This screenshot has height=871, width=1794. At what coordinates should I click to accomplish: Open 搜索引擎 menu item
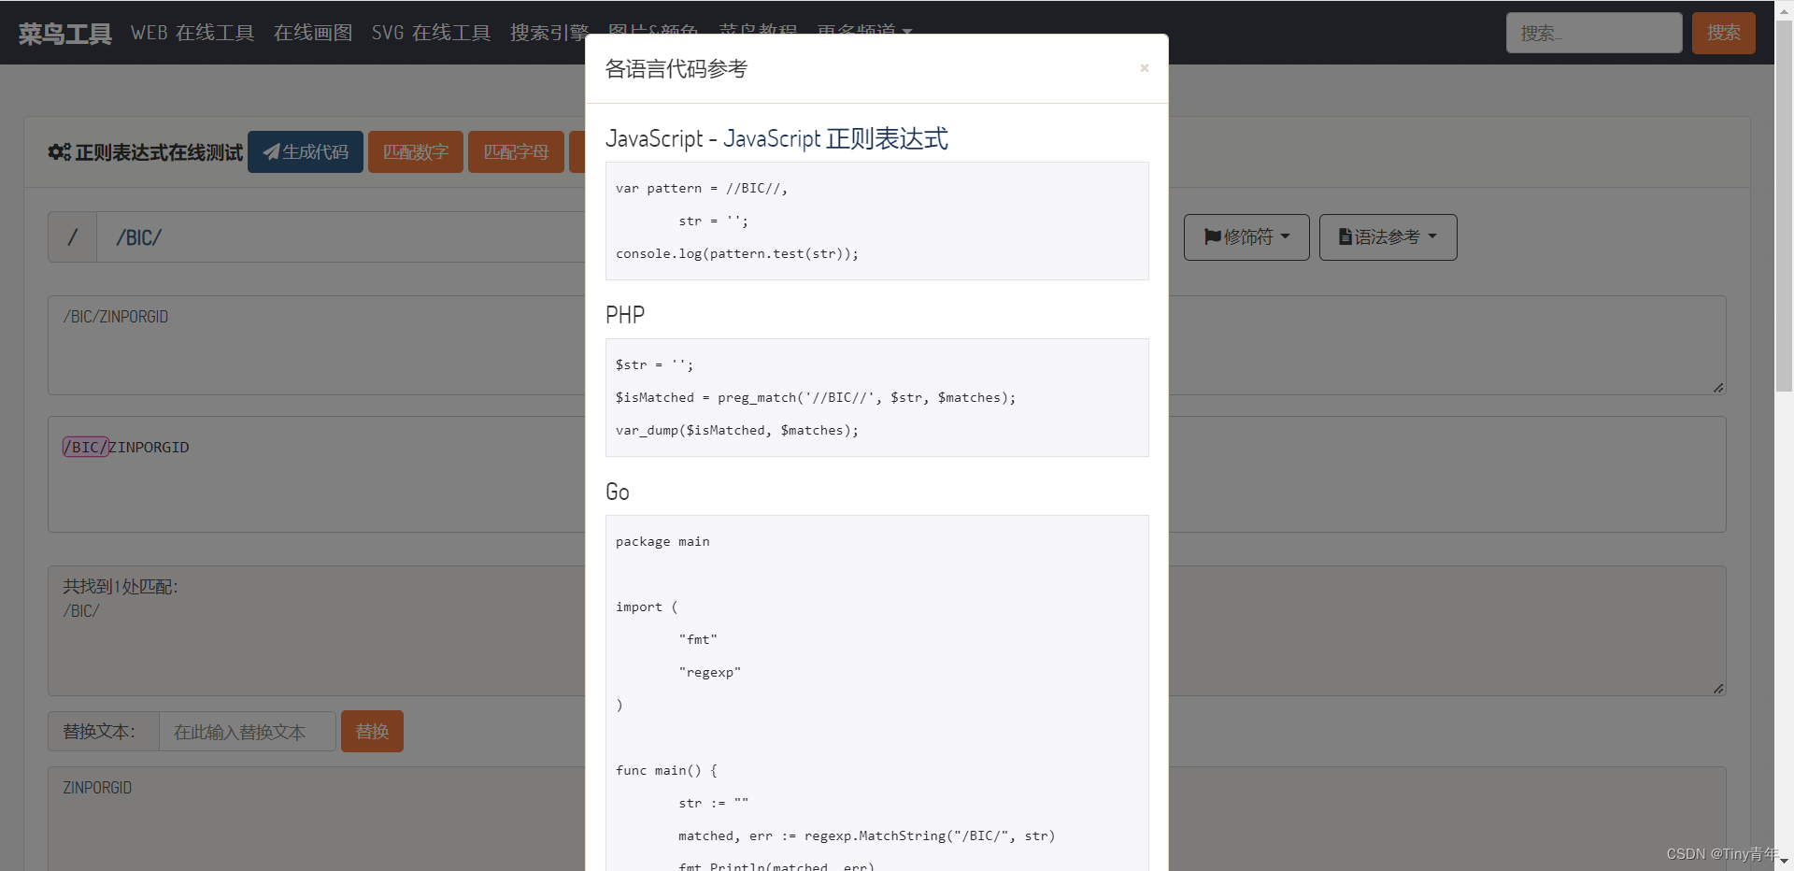coord(548,33)
